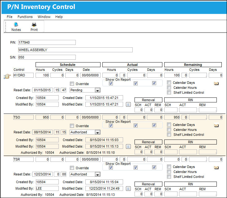Select the HYDRO row pointer hand icon
The image size is (227, 198).
(x=7, y=76)
